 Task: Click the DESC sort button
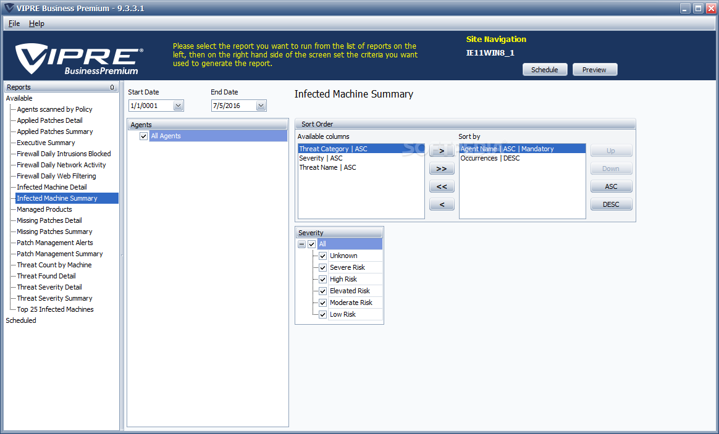(612, 204)
